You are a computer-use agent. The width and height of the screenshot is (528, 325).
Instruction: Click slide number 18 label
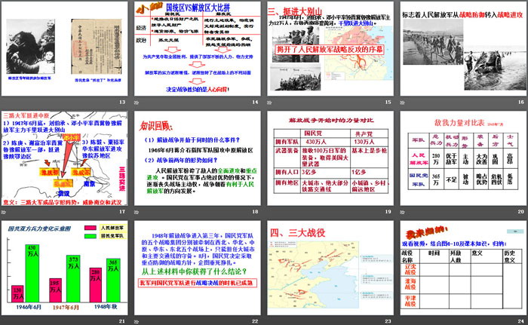click(x=255, y=212)
